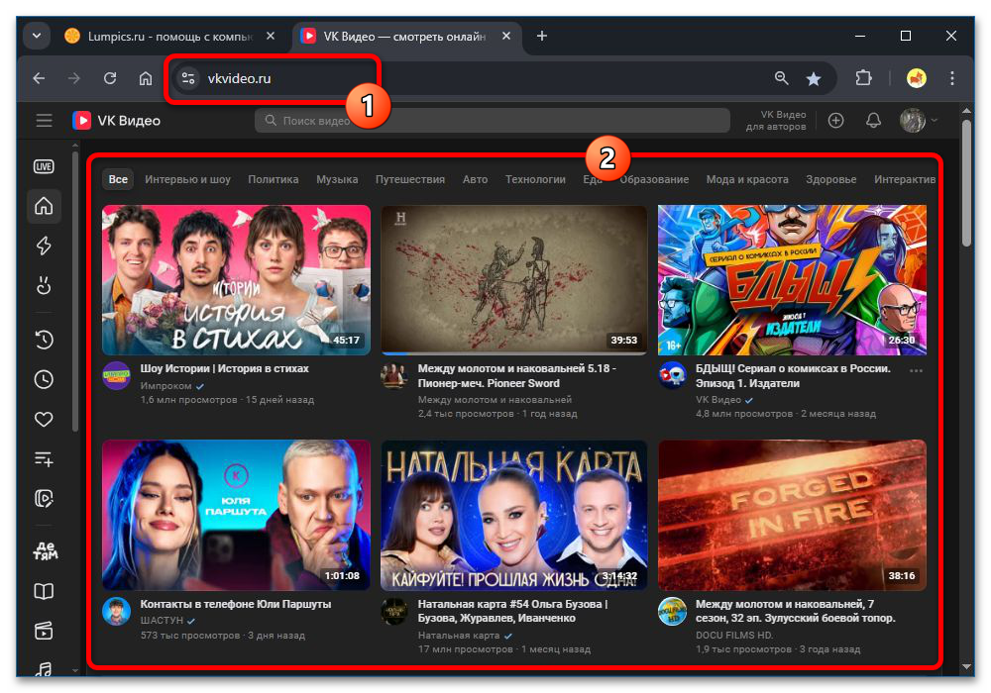
Task: Open notifications bell icon
Action: [873, 121]
